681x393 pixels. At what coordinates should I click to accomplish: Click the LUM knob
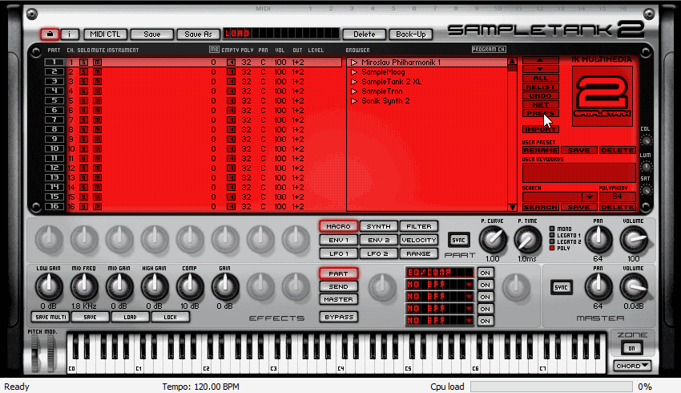646,167
